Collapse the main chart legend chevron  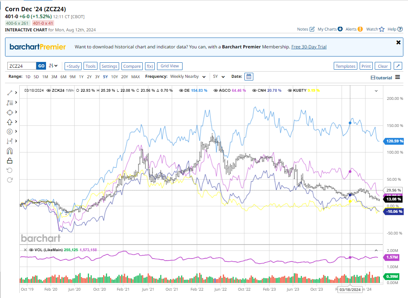pos(376,91)
